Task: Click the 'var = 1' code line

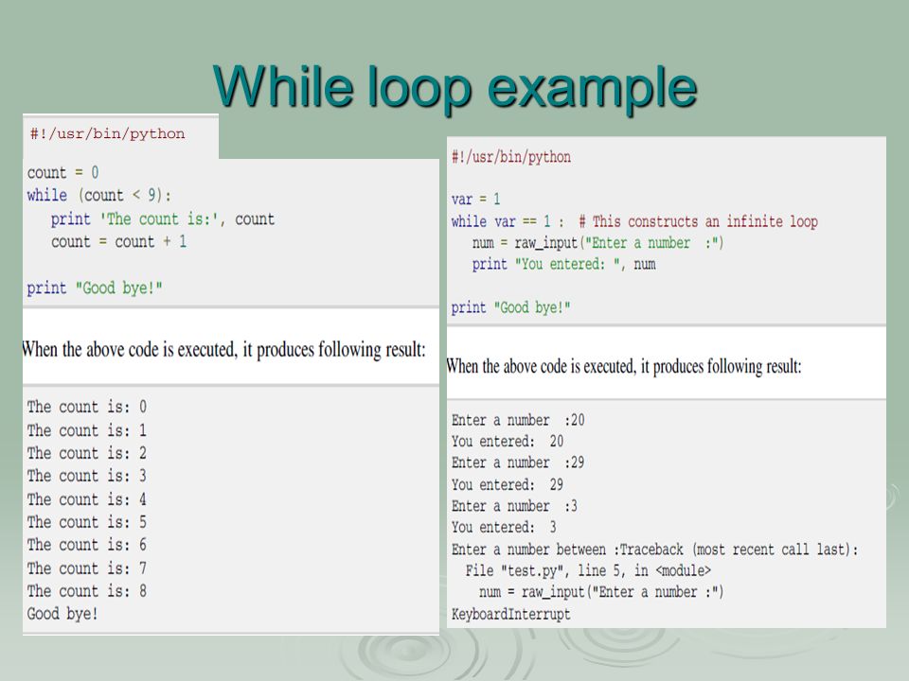Action: (x=476, y=200)
